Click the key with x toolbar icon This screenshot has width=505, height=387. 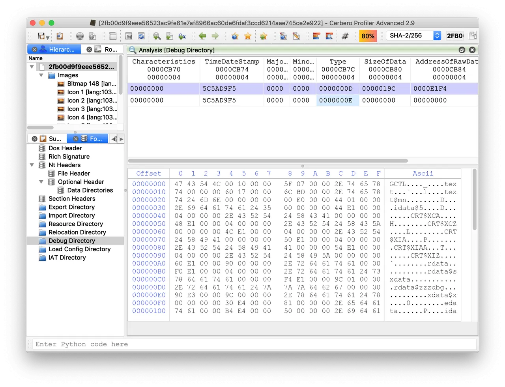(x=182, y=36)
